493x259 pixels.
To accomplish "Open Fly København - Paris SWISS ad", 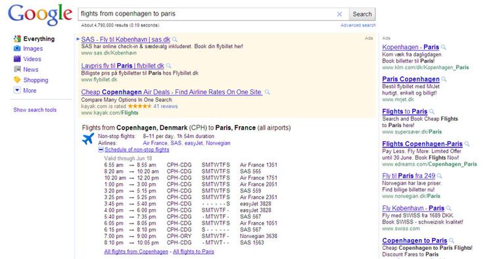I will point(413,208).
